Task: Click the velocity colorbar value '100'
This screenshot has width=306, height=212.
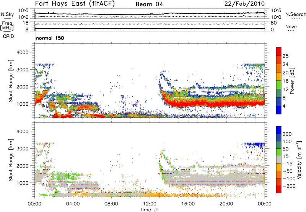Action: click(x=287, y=141)
